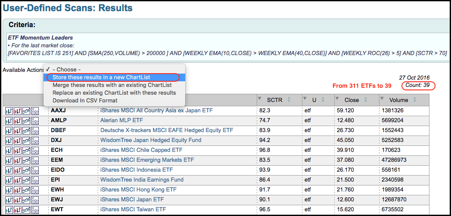Open iShares MSCI Chile Capped ETF link

tap(141, 150)
